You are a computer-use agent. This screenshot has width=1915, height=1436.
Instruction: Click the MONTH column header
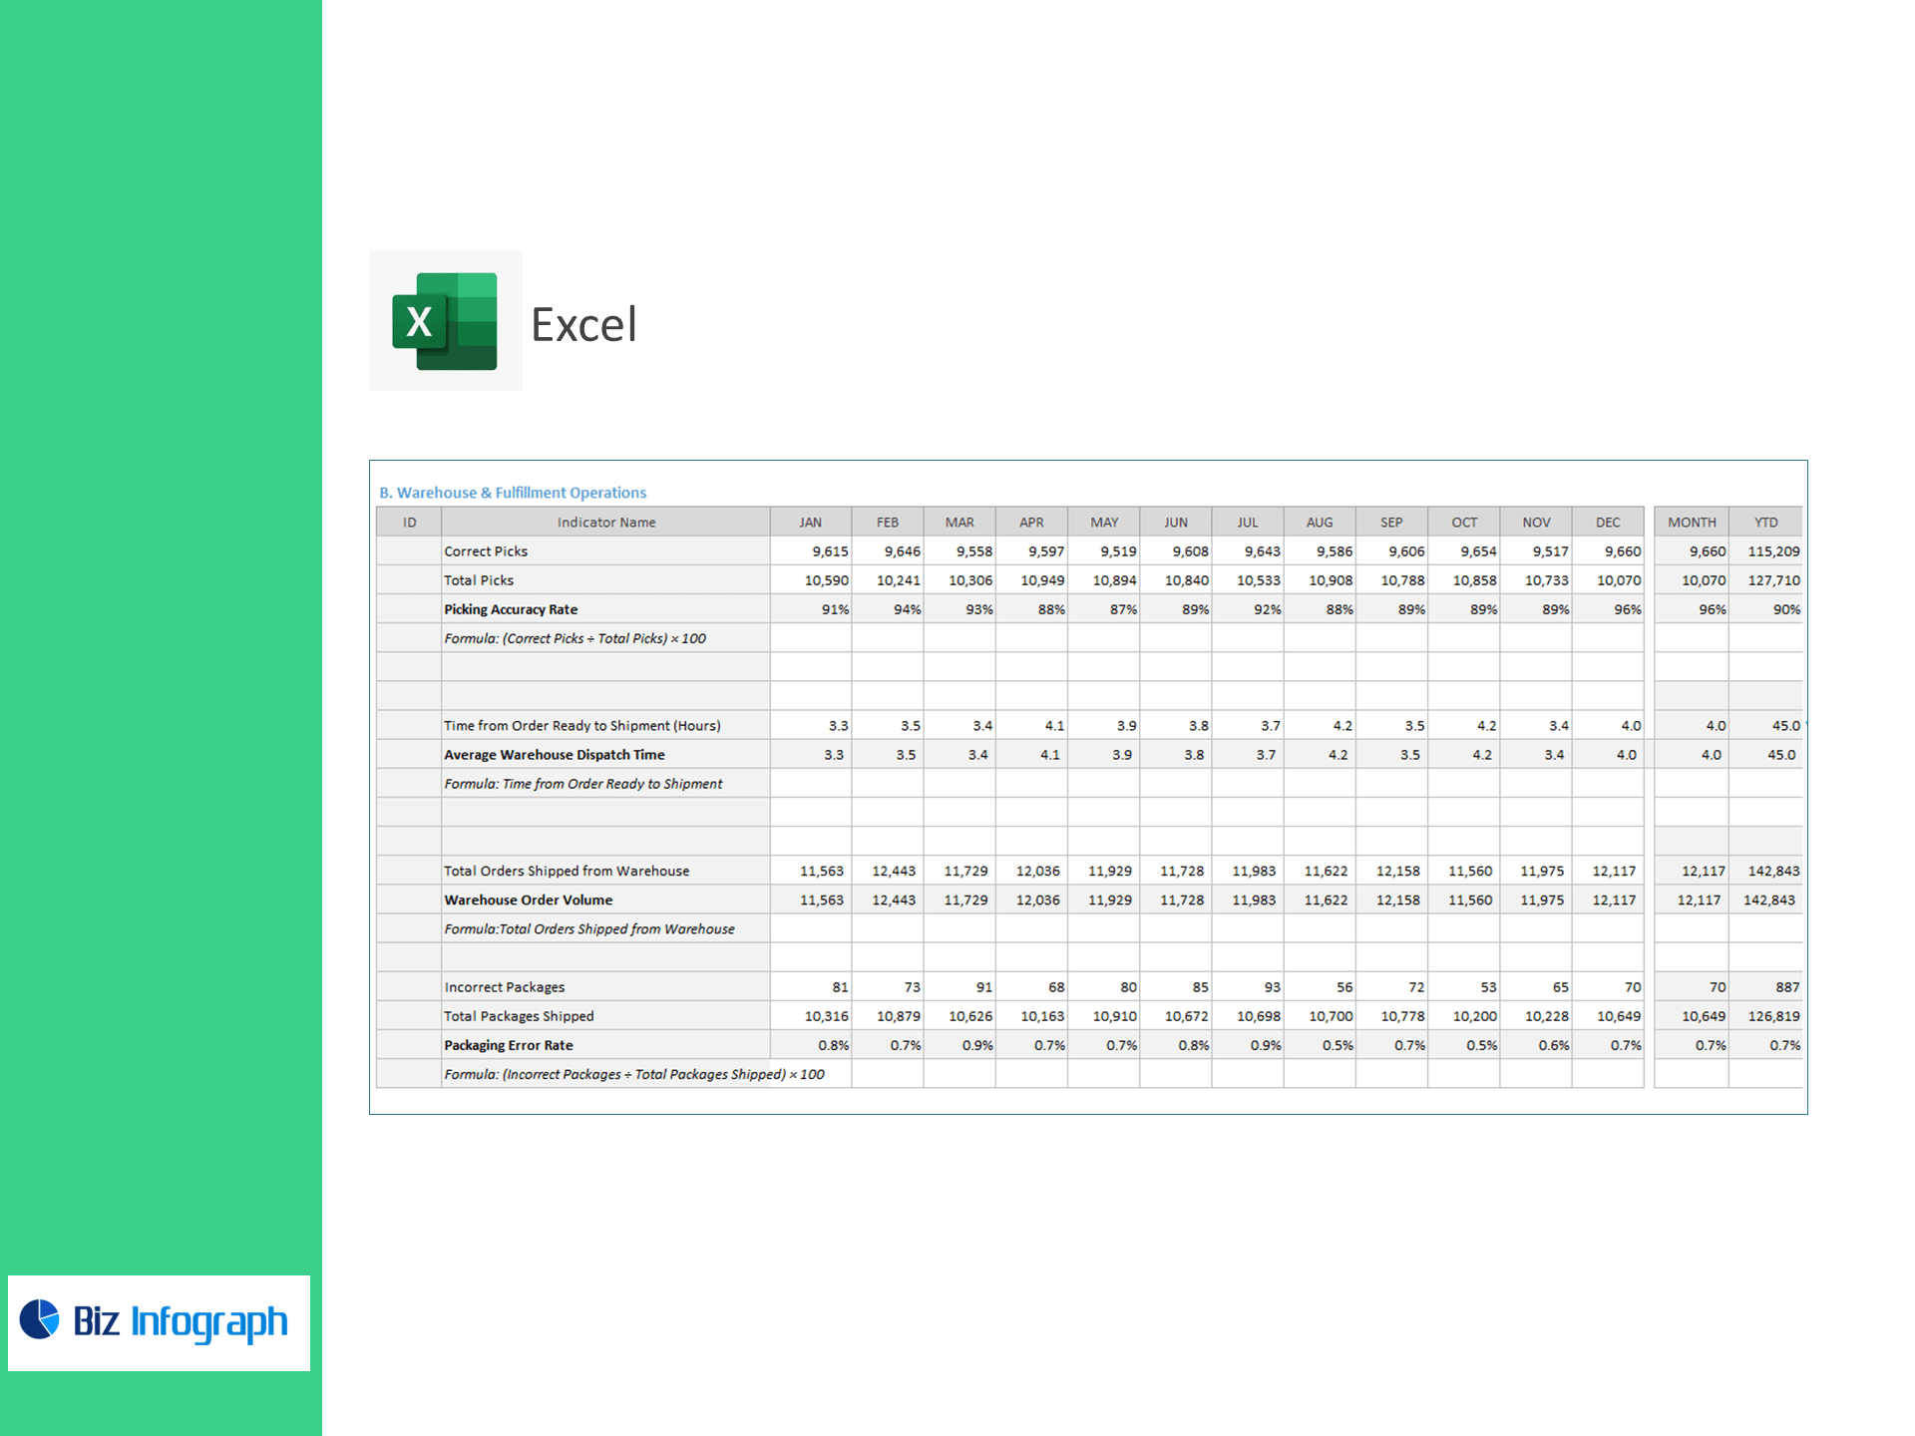pos(1692,523)
